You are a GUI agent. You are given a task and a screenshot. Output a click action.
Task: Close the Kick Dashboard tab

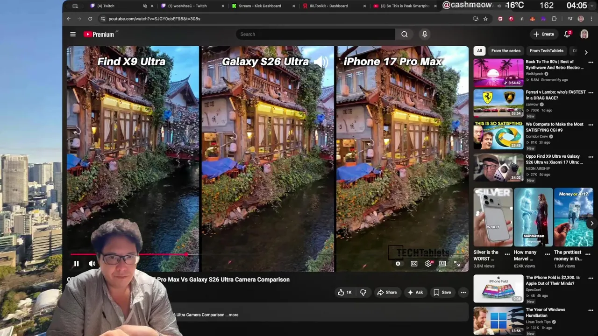[x=294, y=6]
